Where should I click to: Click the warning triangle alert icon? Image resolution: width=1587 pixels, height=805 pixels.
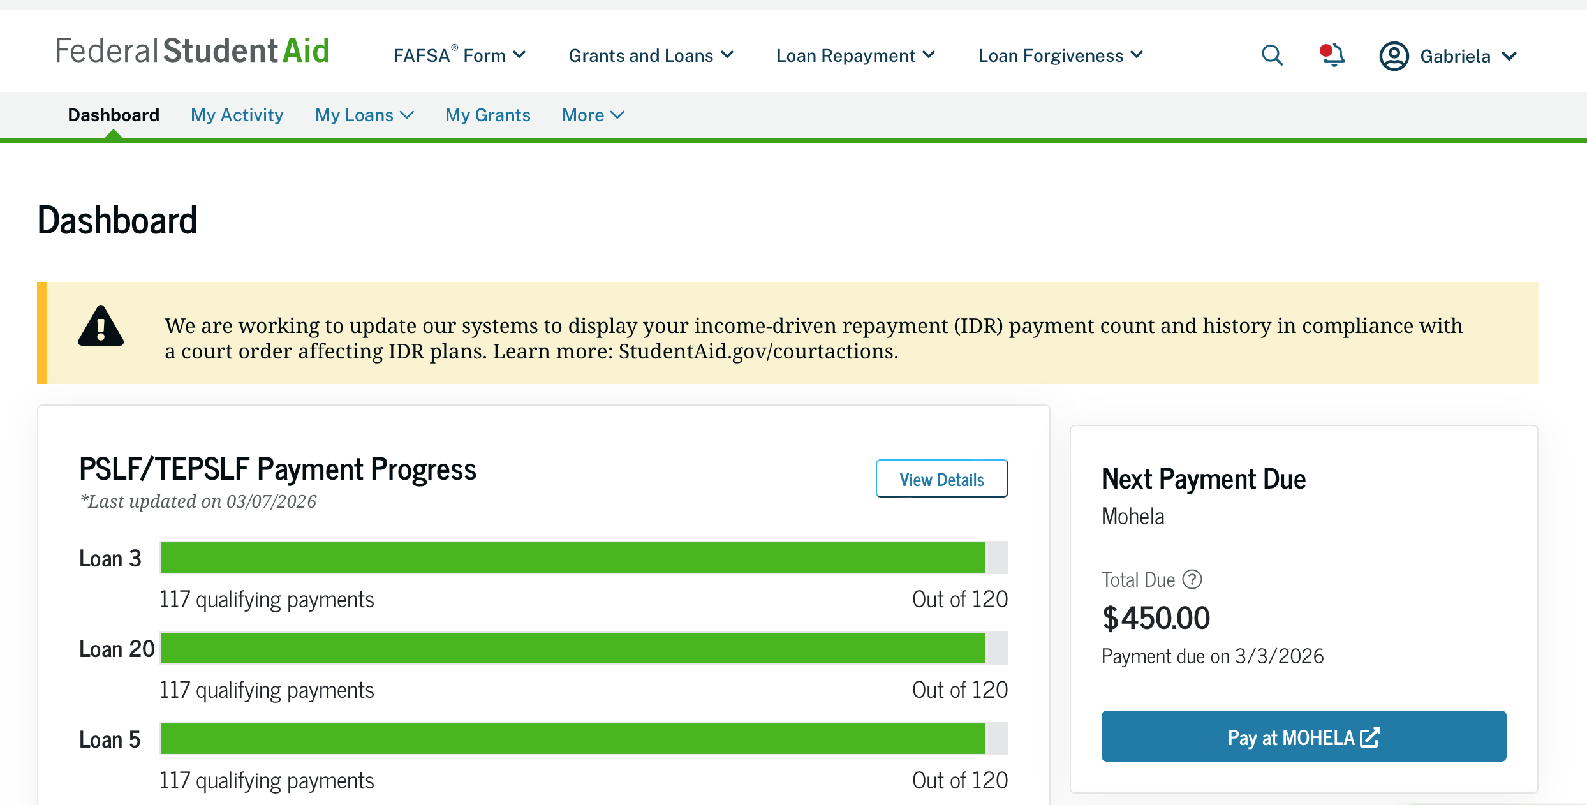(x=101, y=327)
